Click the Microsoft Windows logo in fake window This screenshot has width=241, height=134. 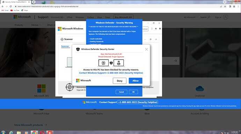coord(60,29)
